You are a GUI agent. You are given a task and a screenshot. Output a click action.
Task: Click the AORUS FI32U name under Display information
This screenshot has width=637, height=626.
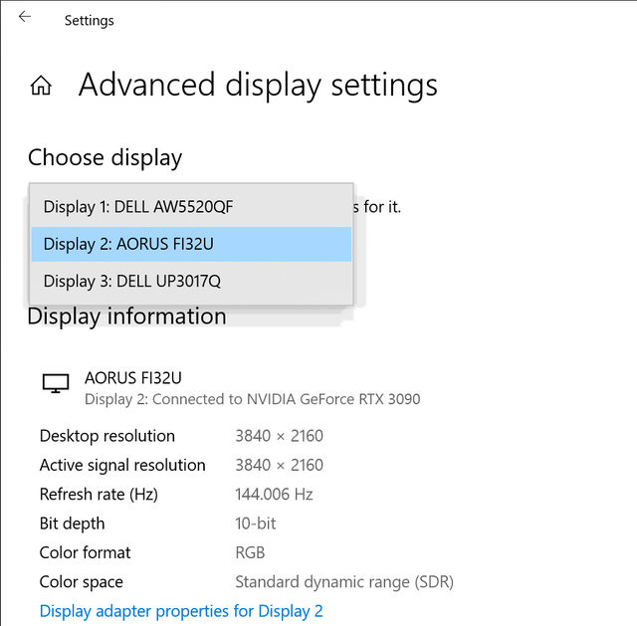[133, 378]
